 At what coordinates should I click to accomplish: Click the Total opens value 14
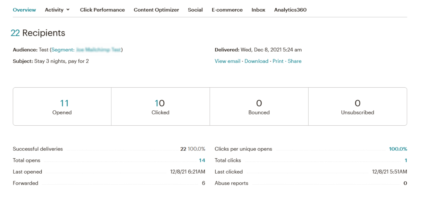(202, 161)
